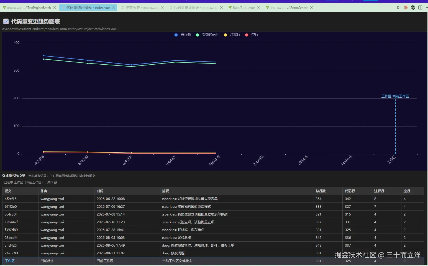
Task: Click the 67ff2e0 label on the chart x-axis
Action: click(x=83, y=160)
